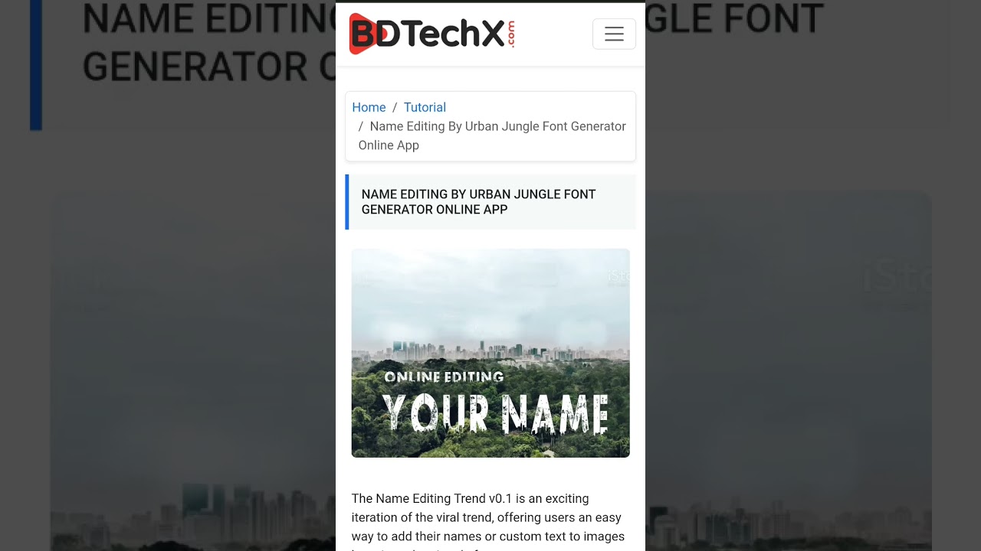
Task: Open the Tutorial breadcrumb link
Action: point(425,107)
